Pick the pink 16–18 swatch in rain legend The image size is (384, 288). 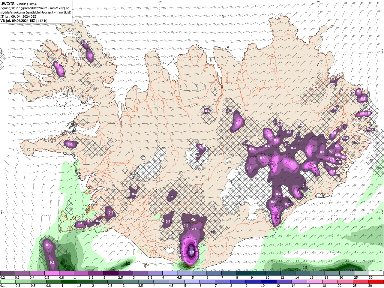pyautogui.click(x=314, y=282)
